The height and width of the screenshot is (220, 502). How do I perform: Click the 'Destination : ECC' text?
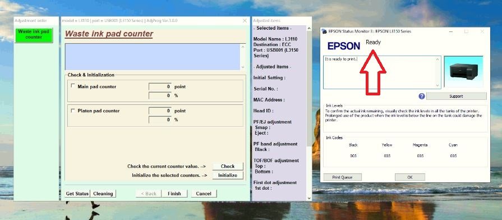pos(272,44)
